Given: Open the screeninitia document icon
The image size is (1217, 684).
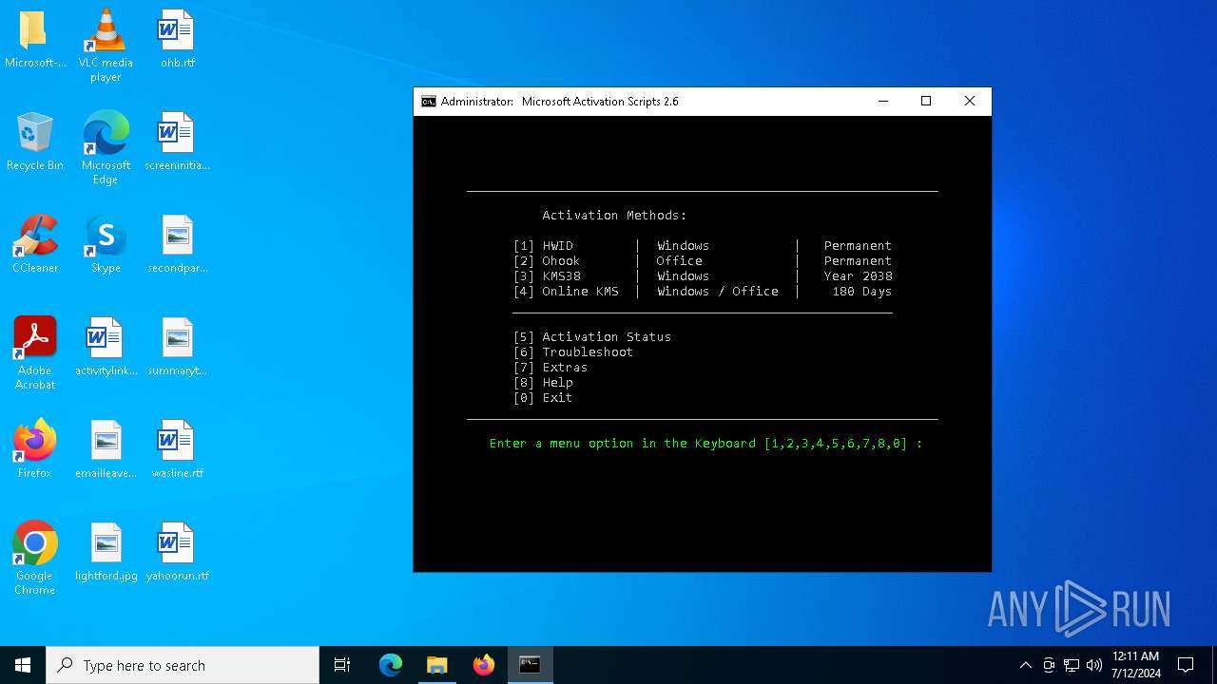Looking at the screenshot, I should pos(177,142).
